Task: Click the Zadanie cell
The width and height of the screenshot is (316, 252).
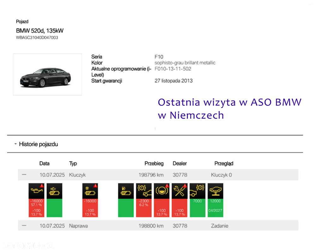Action: tap(220, 226)
